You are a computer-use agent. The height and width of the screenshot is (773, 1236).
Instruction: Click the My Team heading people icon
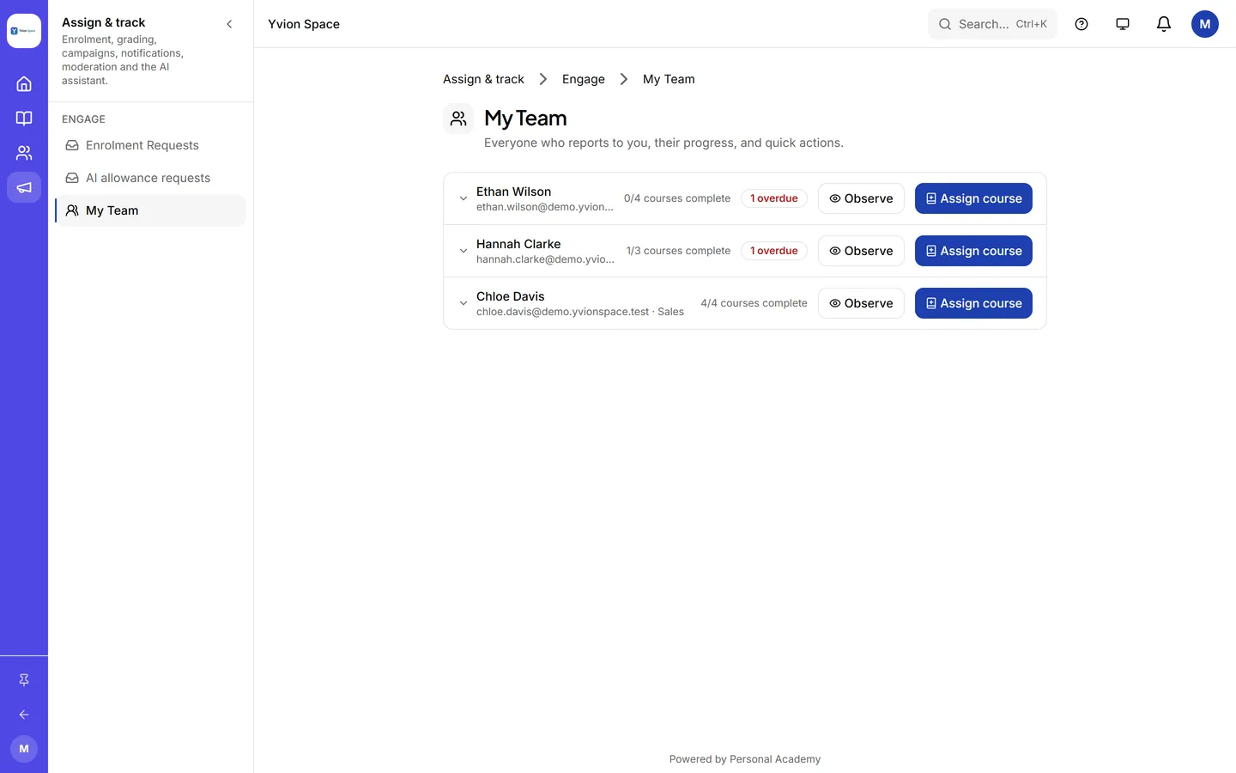tap(458, 119)
